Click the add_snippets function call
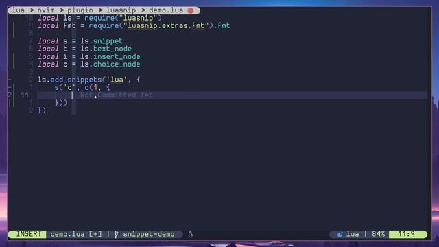The image size is (439, 247). click(x=76, y=80)
